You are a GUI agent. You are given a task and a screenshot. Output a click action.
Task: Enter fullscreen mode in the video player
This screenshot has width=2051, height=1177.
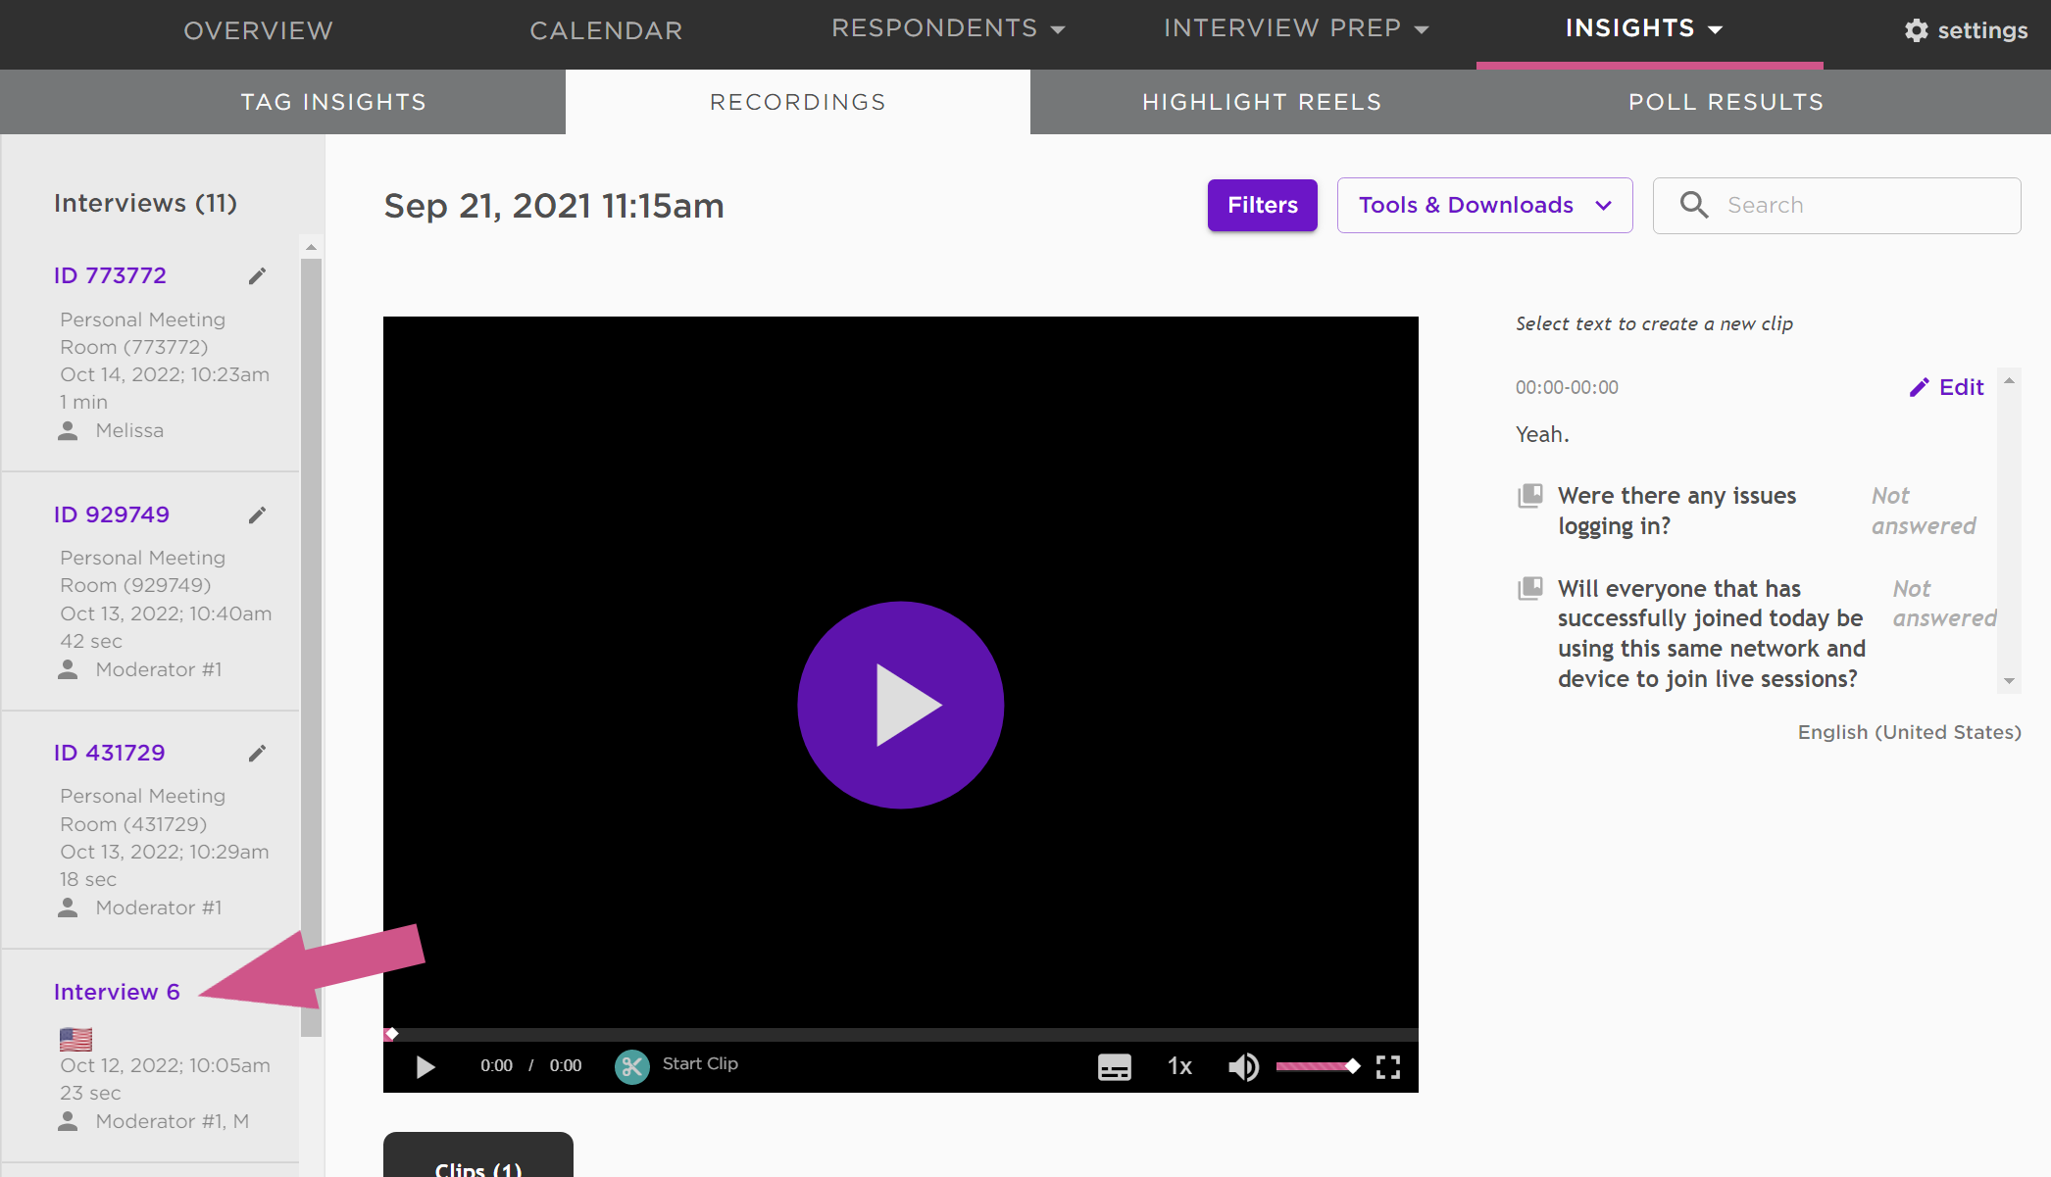1388,1066
